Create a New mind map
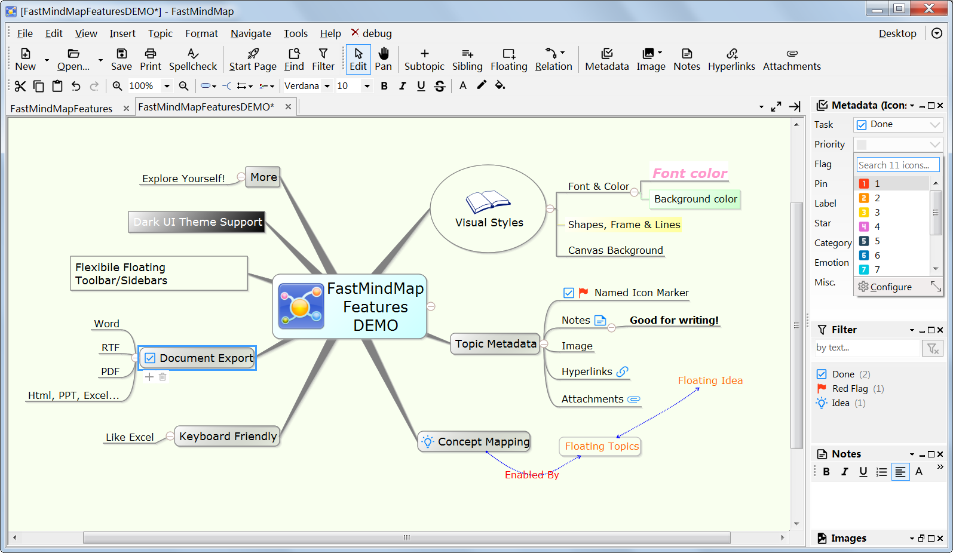953x553 pixels. click(x=25, y=59)
